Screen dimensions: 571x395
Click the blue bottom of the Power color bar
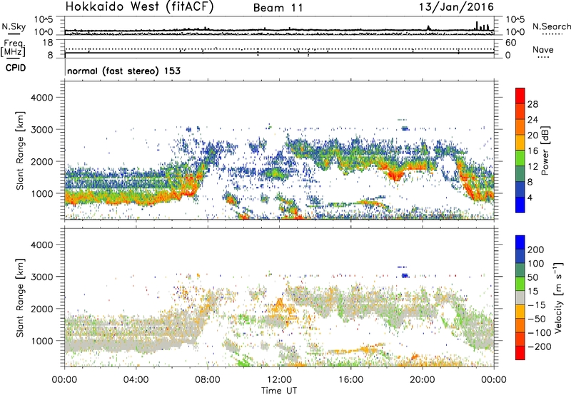[x=520, y=205]
